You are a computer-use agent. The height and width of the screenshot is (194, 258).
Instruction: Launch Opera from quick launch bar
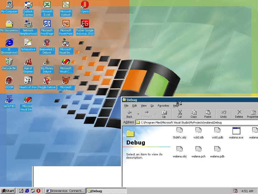click(x=38, y=191)
